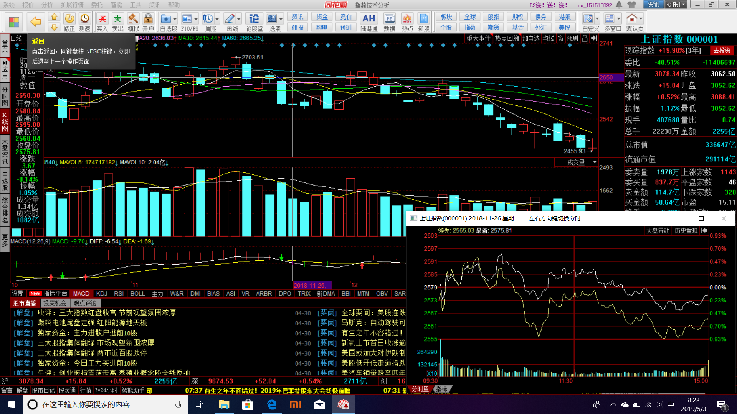Open the F10/F9 info icon
This screenshot has width=737, height=414.
click(187, 19)
